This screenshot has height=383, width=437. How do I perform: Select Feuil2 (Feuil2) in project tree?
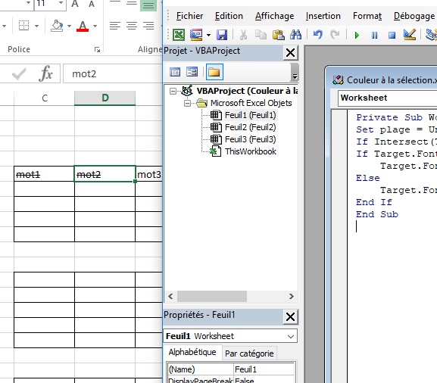250,127
